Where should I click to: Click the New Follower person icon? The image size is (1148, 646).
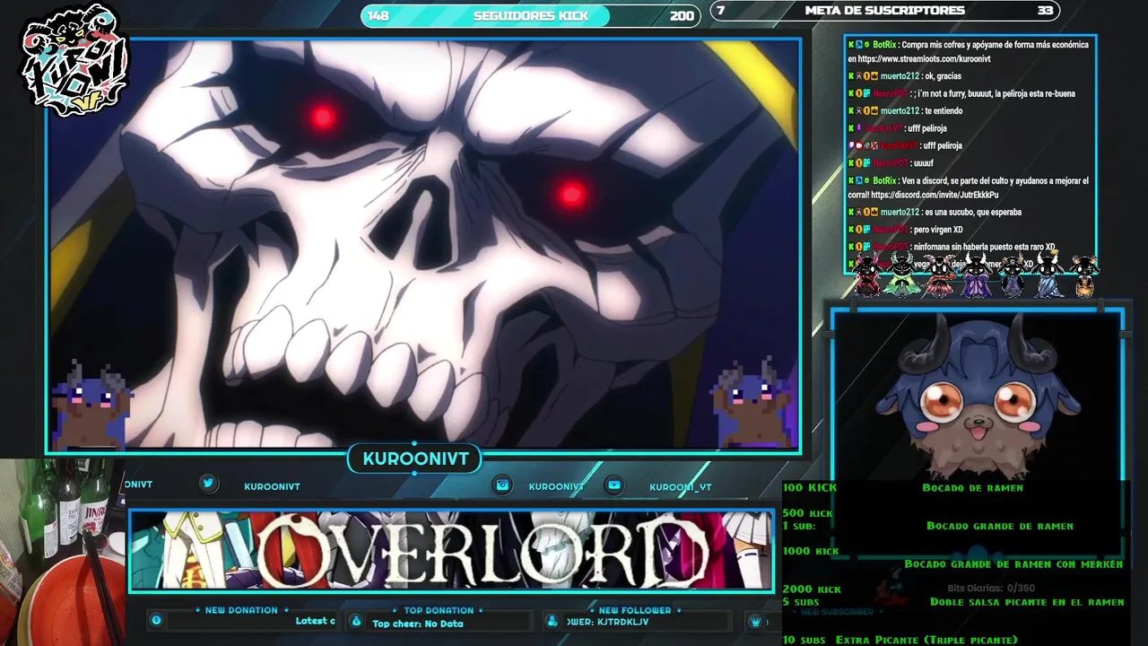(552, 621)
